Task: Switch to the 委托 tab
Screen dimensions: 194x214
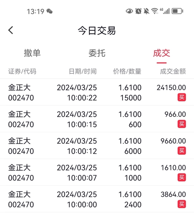Action: click(97, 53)
